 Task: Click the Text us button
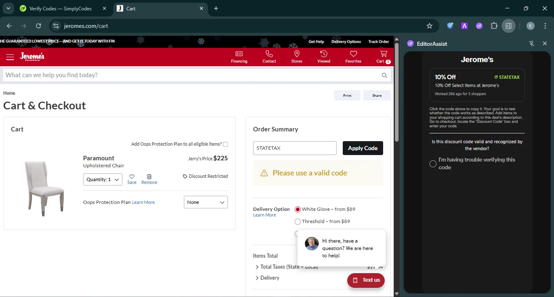(x=366, y=280)
